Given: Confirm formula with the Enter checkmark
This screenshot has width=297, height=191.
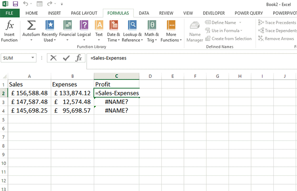Looking at the screenshot, I should click(66, 58).
